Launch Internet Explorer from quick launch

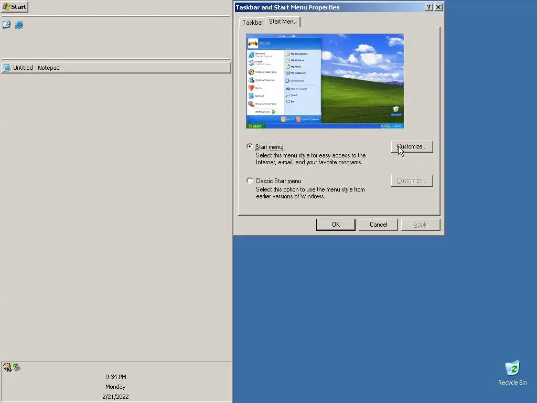point(19,25)
